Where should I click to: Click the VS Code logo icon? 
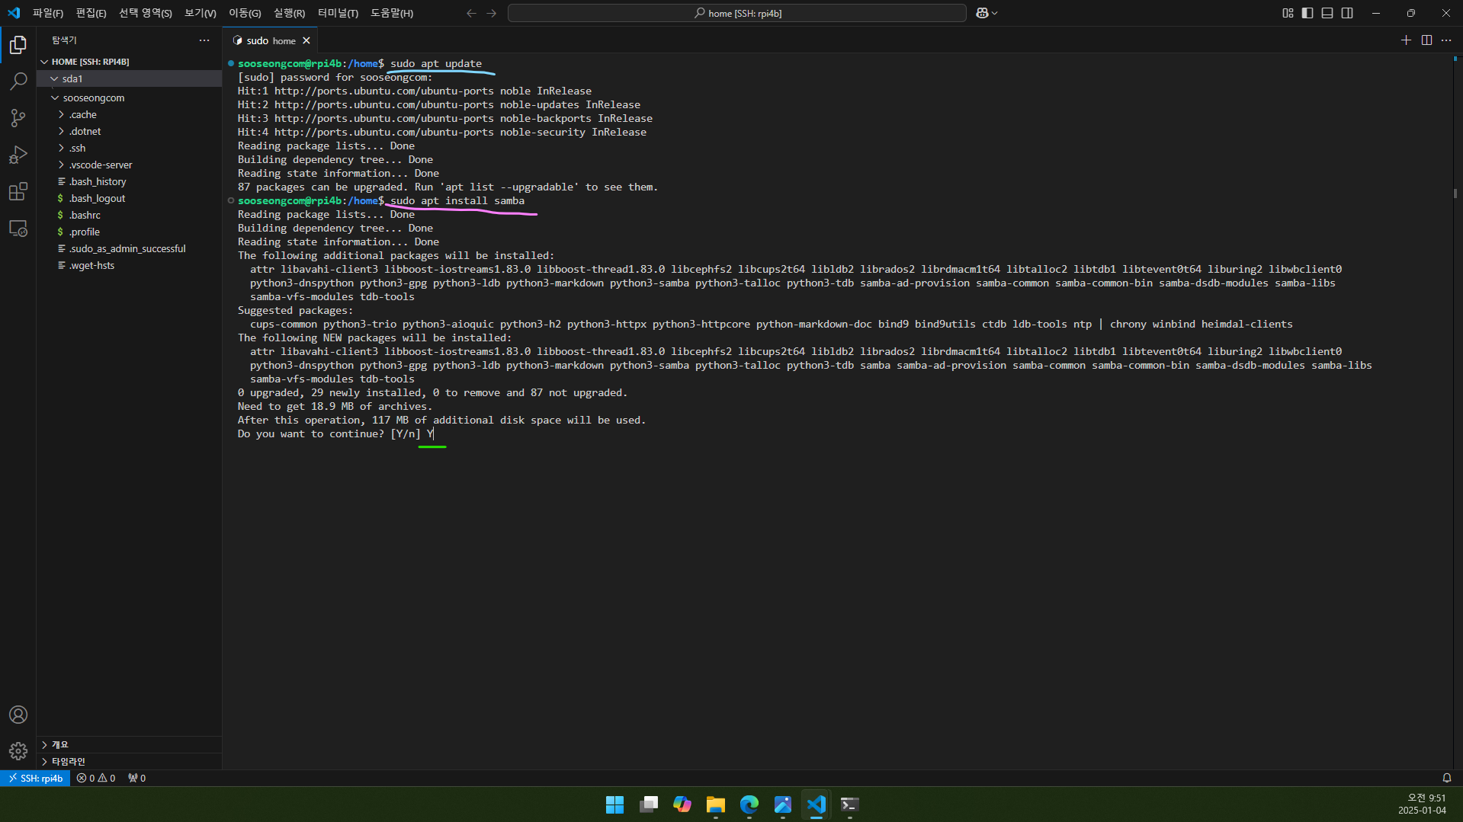pyautogui.click(x=14, y=13)
